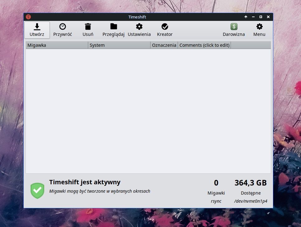The width and height of the screenshot is (301, 227).
Task: Click the "Timeshift jest aktywny" status heading
Action: [85, 182]
